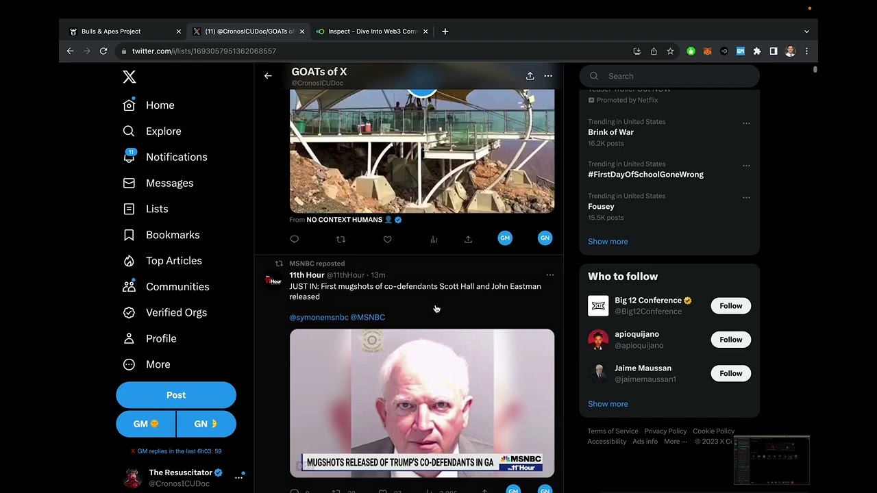Open a new browser tab
Image resolution: width=877 pixels, height=493 pixels.
tap(445, 31)
